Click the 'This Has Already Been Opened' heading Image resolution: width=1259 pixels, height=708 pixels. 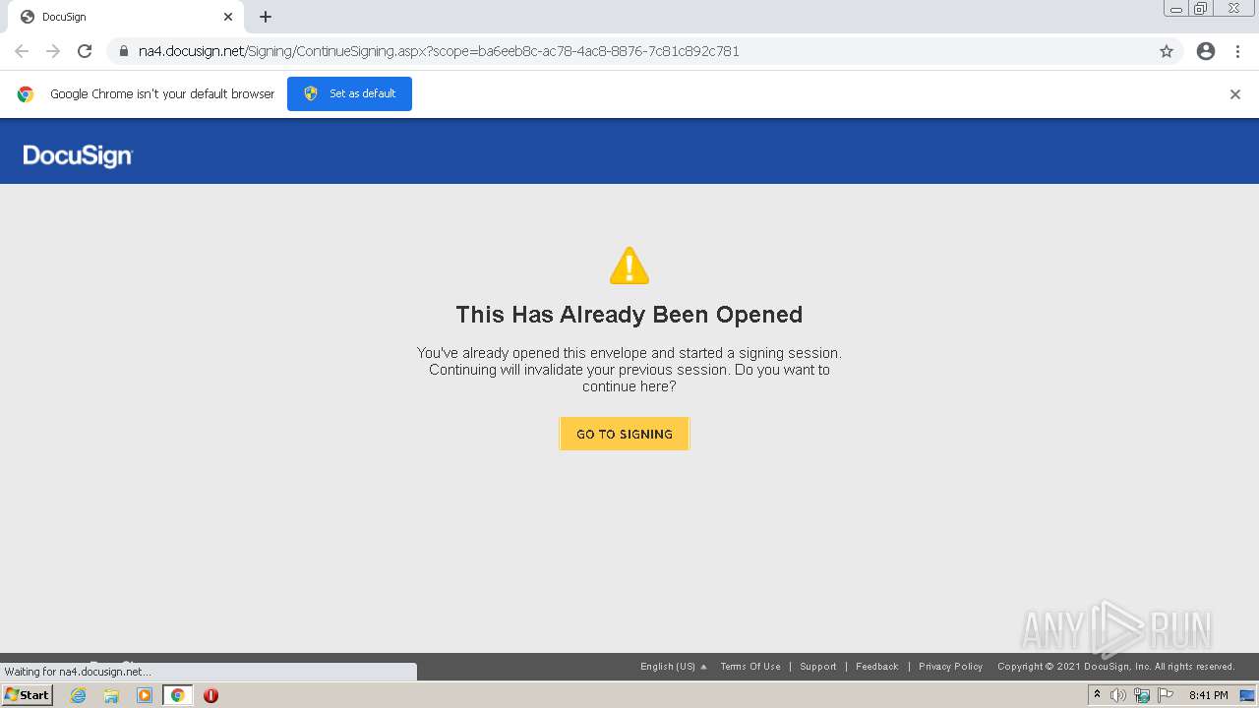pyautogui.click(x=629, y=315)
